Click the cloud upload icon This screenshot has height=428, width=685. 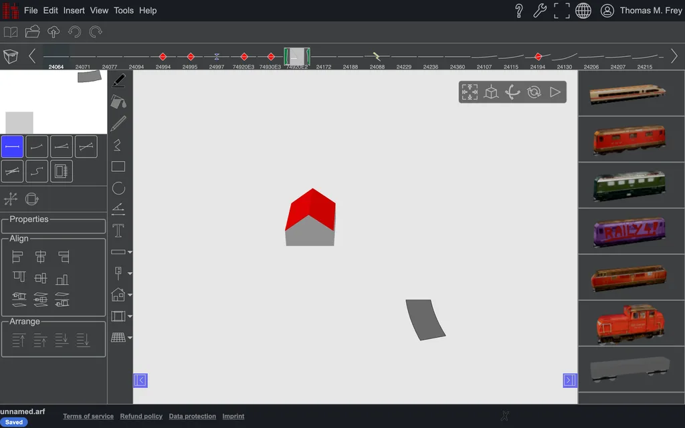pos(54,32)
